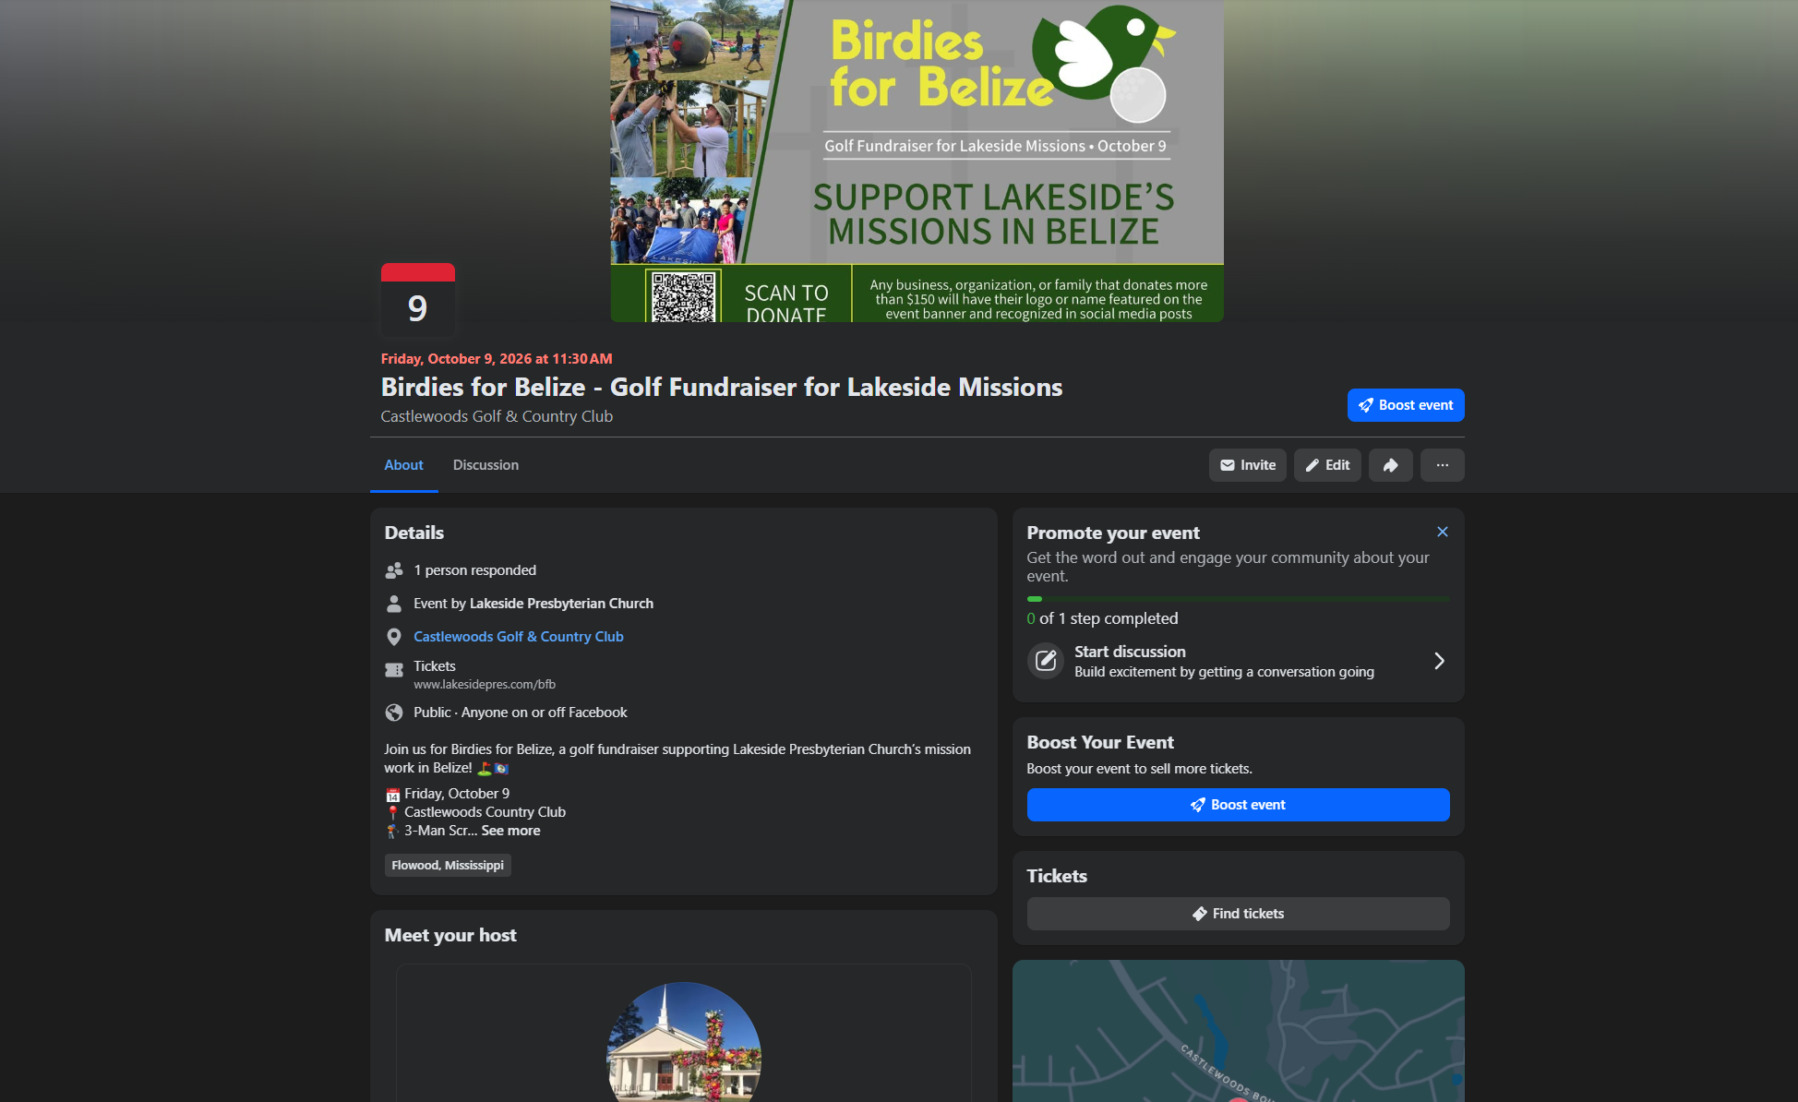Click the host profile picture

684,1042
